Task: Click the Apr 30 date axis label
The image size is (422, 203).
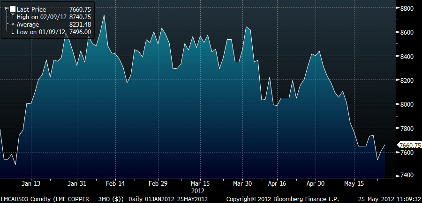Action: coord(316,183)
